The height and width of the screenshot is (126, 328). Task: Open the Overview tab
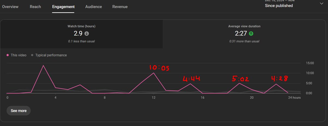point(10,7)
